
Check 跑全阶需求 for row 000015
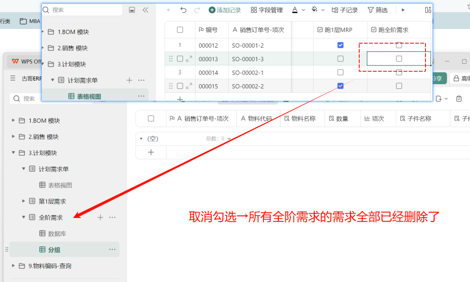399,86
